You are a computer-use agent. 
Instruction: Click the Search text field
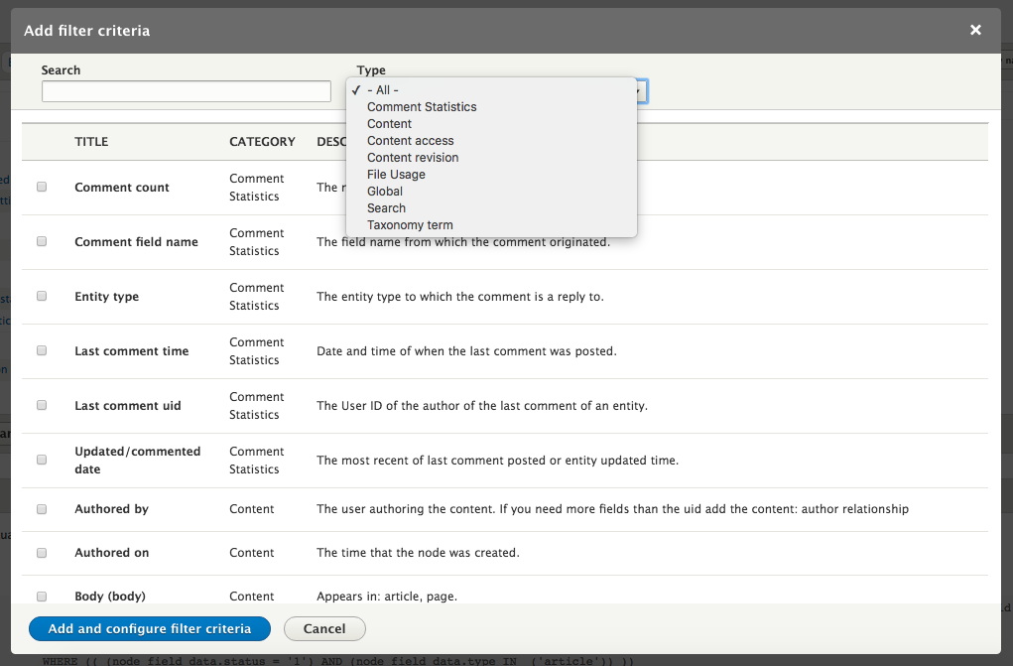(x=187, y=91)
